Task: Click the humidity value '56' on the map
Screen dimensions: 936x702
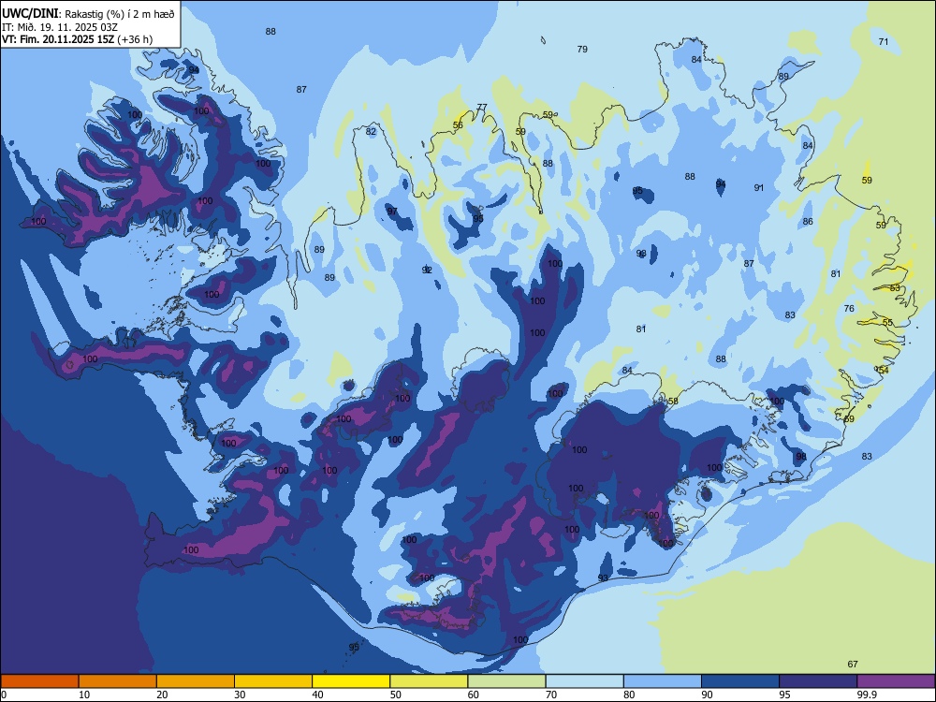Action: (x=458, y=124)
